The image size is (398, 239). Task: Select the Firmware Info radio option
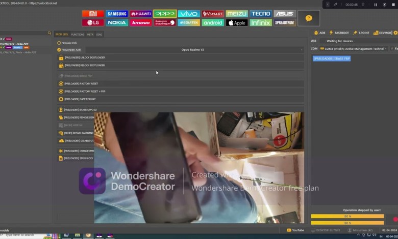59,43
